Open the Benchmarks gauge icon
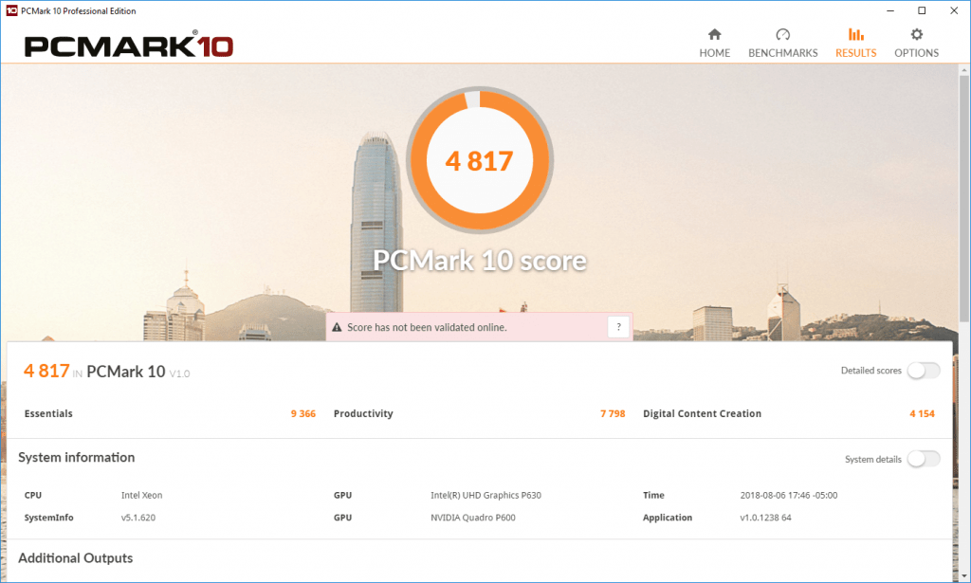The image size is (971, 583). pyautogui.click(x=782, y=34)
